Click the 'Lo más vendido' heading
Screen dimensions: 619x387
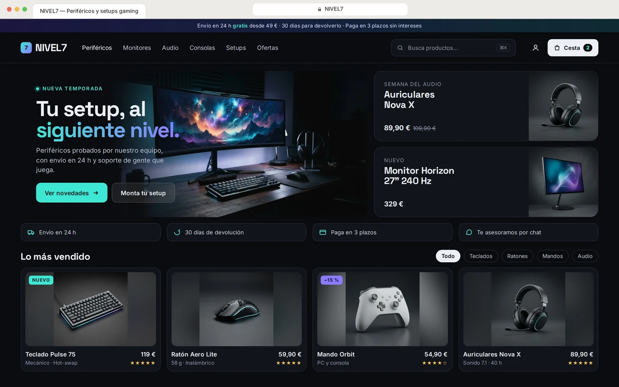(x=55, y=256)
